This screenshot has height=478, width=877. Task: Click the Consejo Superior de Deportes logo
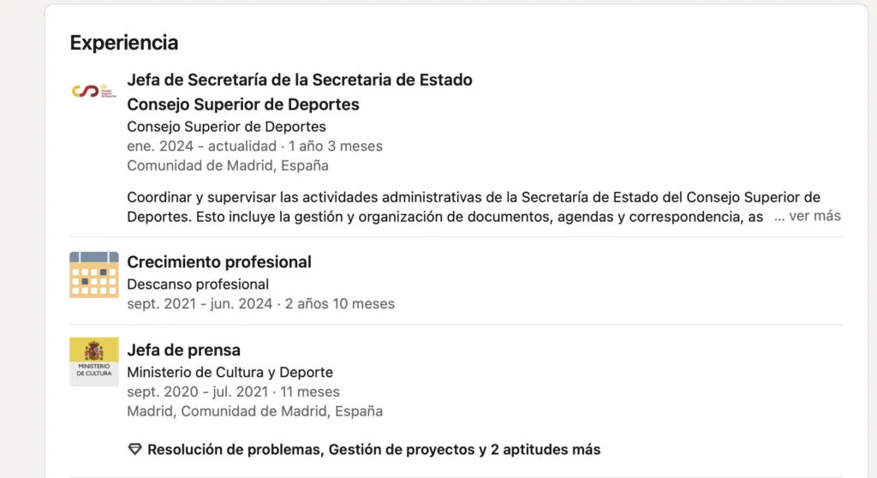pos(94,91)
